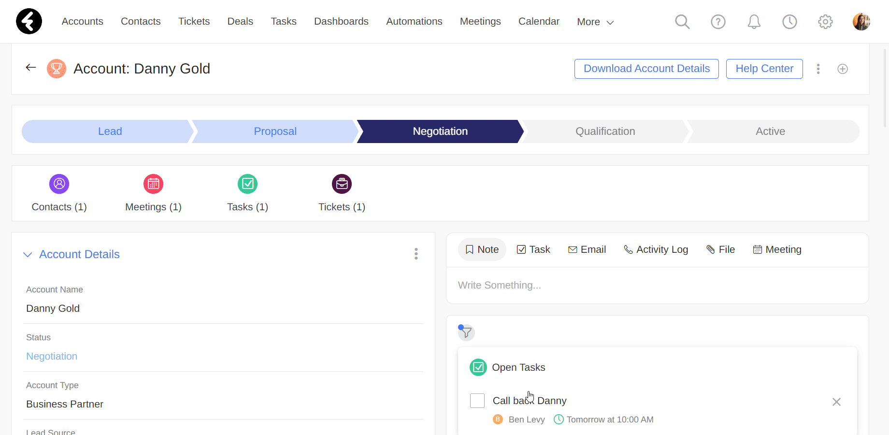Switch to the Email tab
The image size is (889, 435).
587,249
